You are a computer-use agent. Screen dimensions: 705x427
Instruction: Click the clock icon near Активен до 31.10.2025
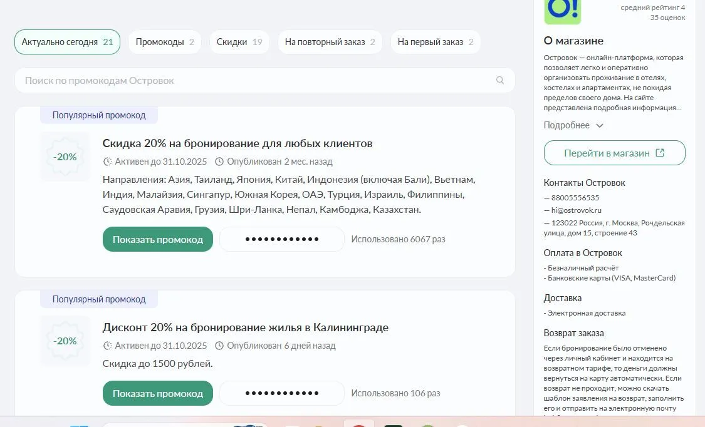107,162
